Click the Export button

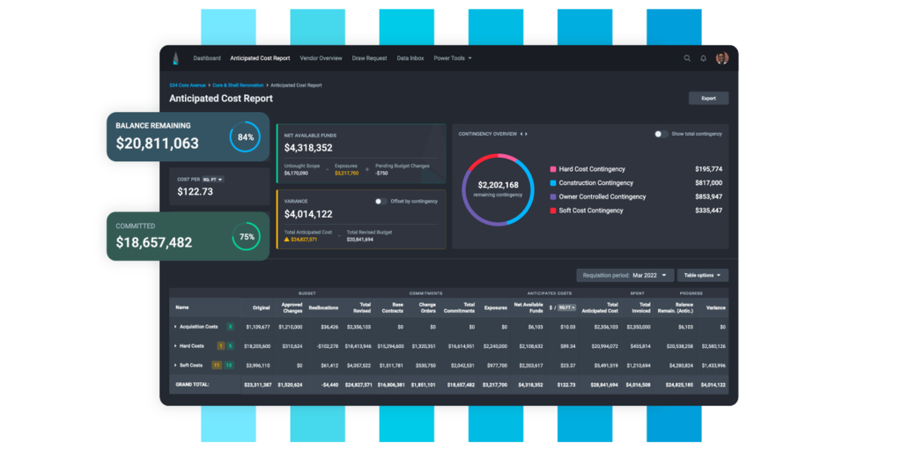click(708, 99)
